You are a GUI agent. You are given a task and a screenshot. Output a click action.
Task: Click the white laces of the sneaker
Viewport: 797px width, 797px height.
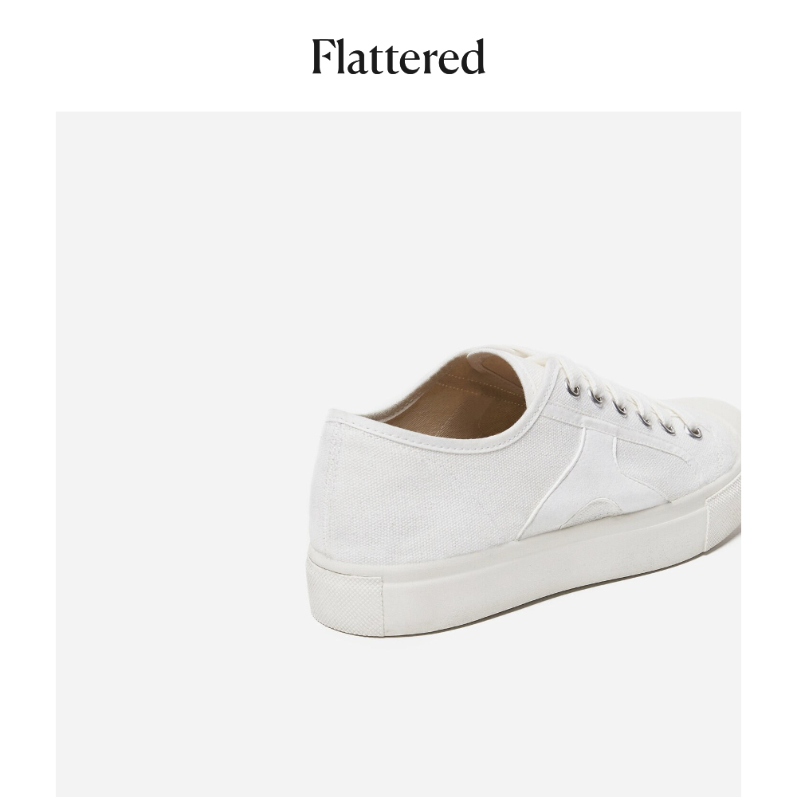(610, 387)
